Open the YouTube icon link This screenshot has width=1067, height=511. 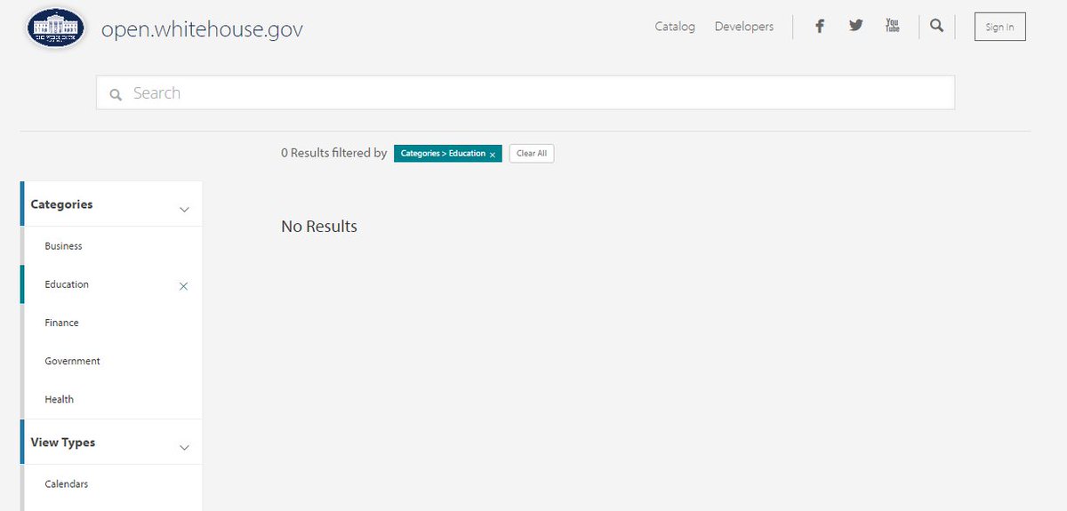coord(893,26)
